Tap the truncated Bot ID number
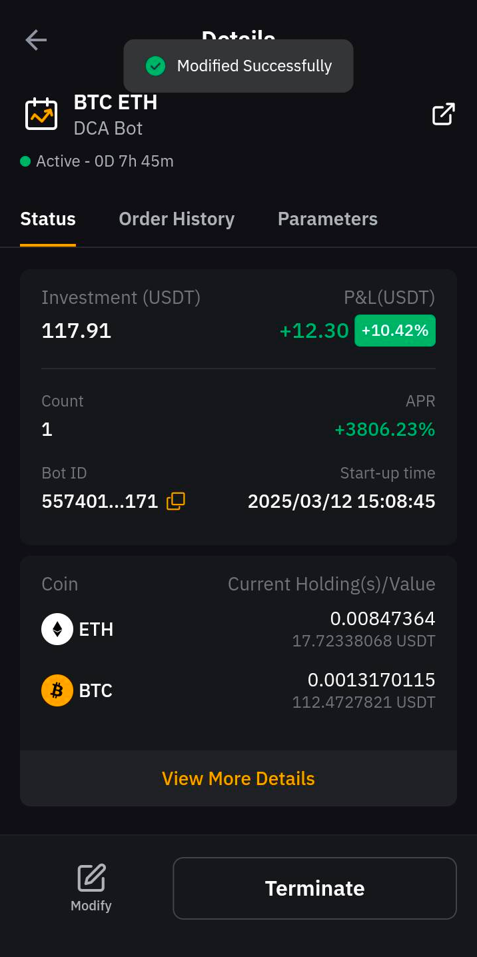The width and height of the screenshot is (477, 957). click(100, 501)
